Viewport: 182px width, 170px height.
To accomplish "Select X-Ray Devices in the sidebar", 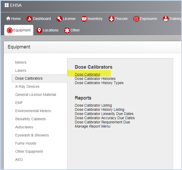I will (x=27, y=86).
